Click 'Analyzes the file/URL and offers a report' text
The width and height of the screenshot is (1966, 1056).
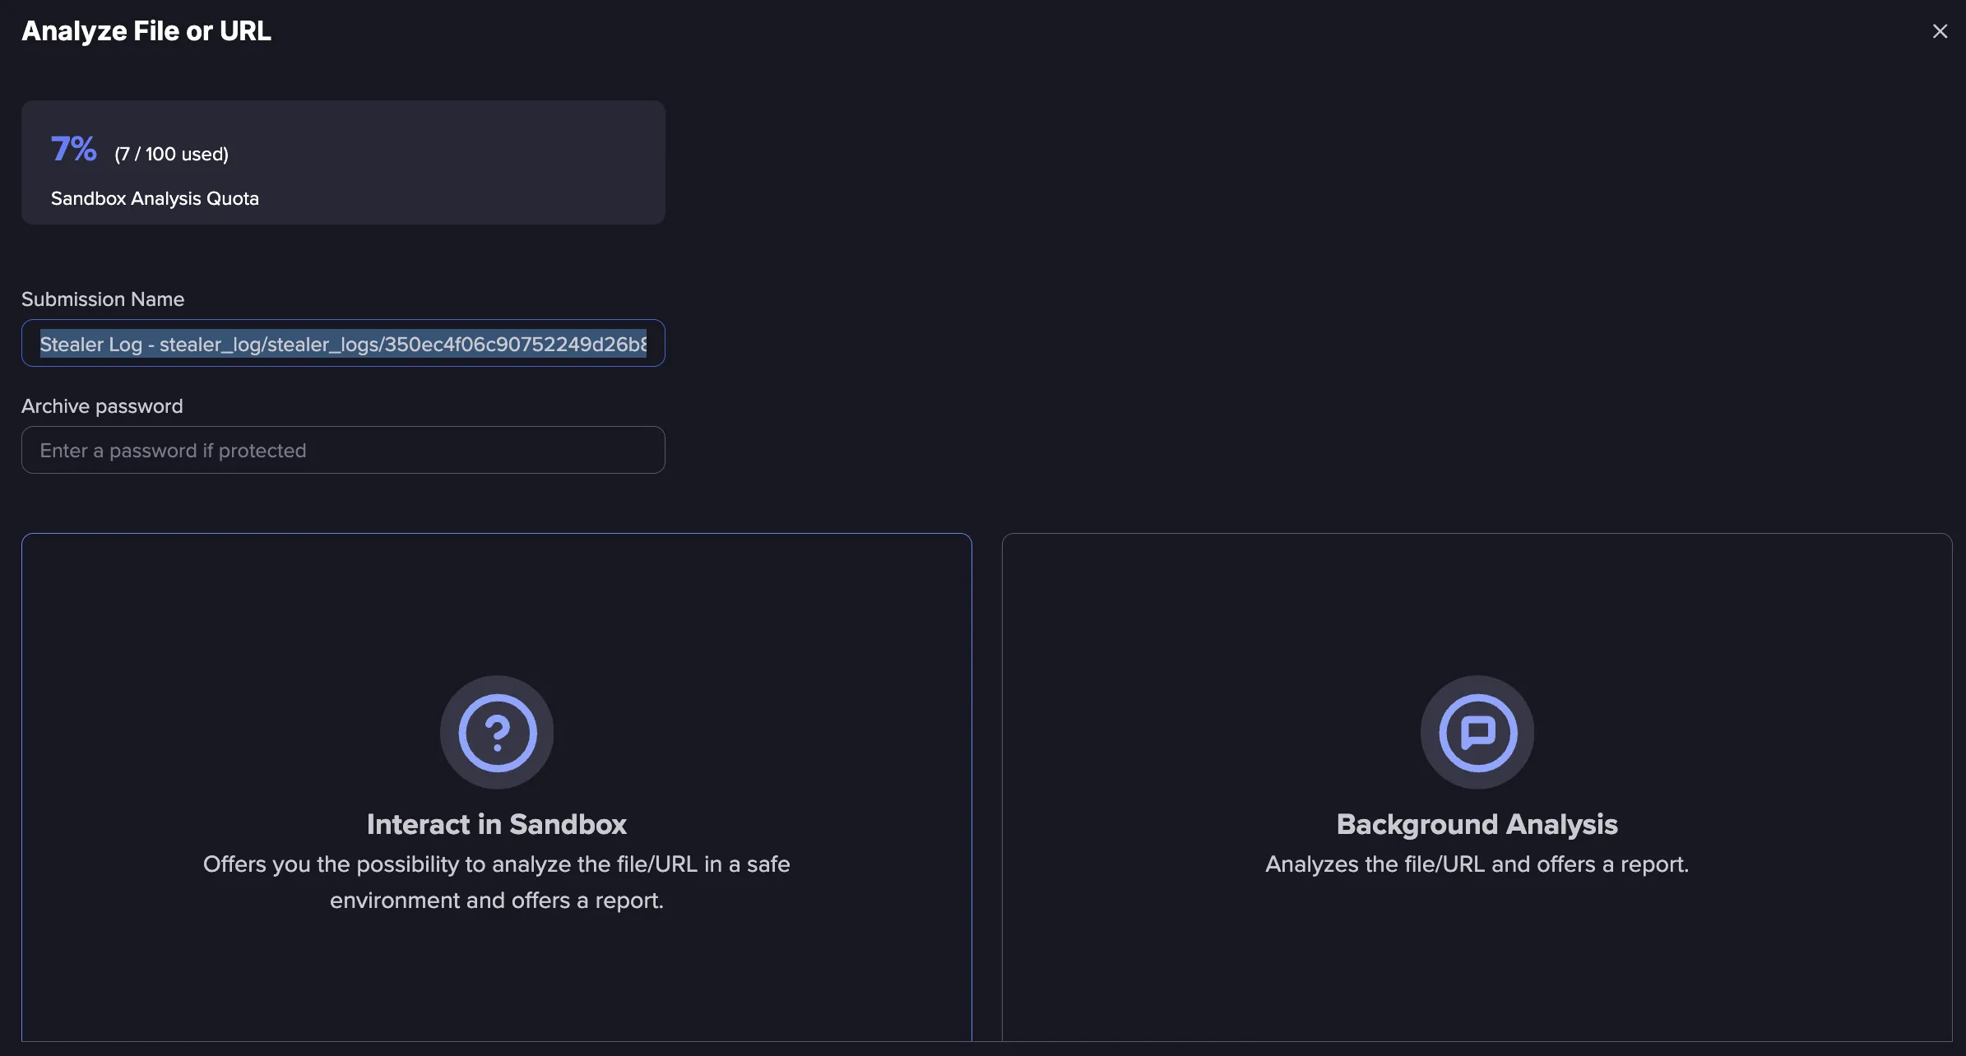pos(1477,864)
